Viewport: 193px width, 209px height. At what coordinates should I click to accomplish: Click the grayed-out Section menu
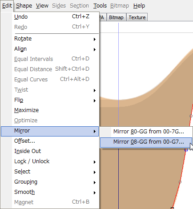click(x=79, y=6)
